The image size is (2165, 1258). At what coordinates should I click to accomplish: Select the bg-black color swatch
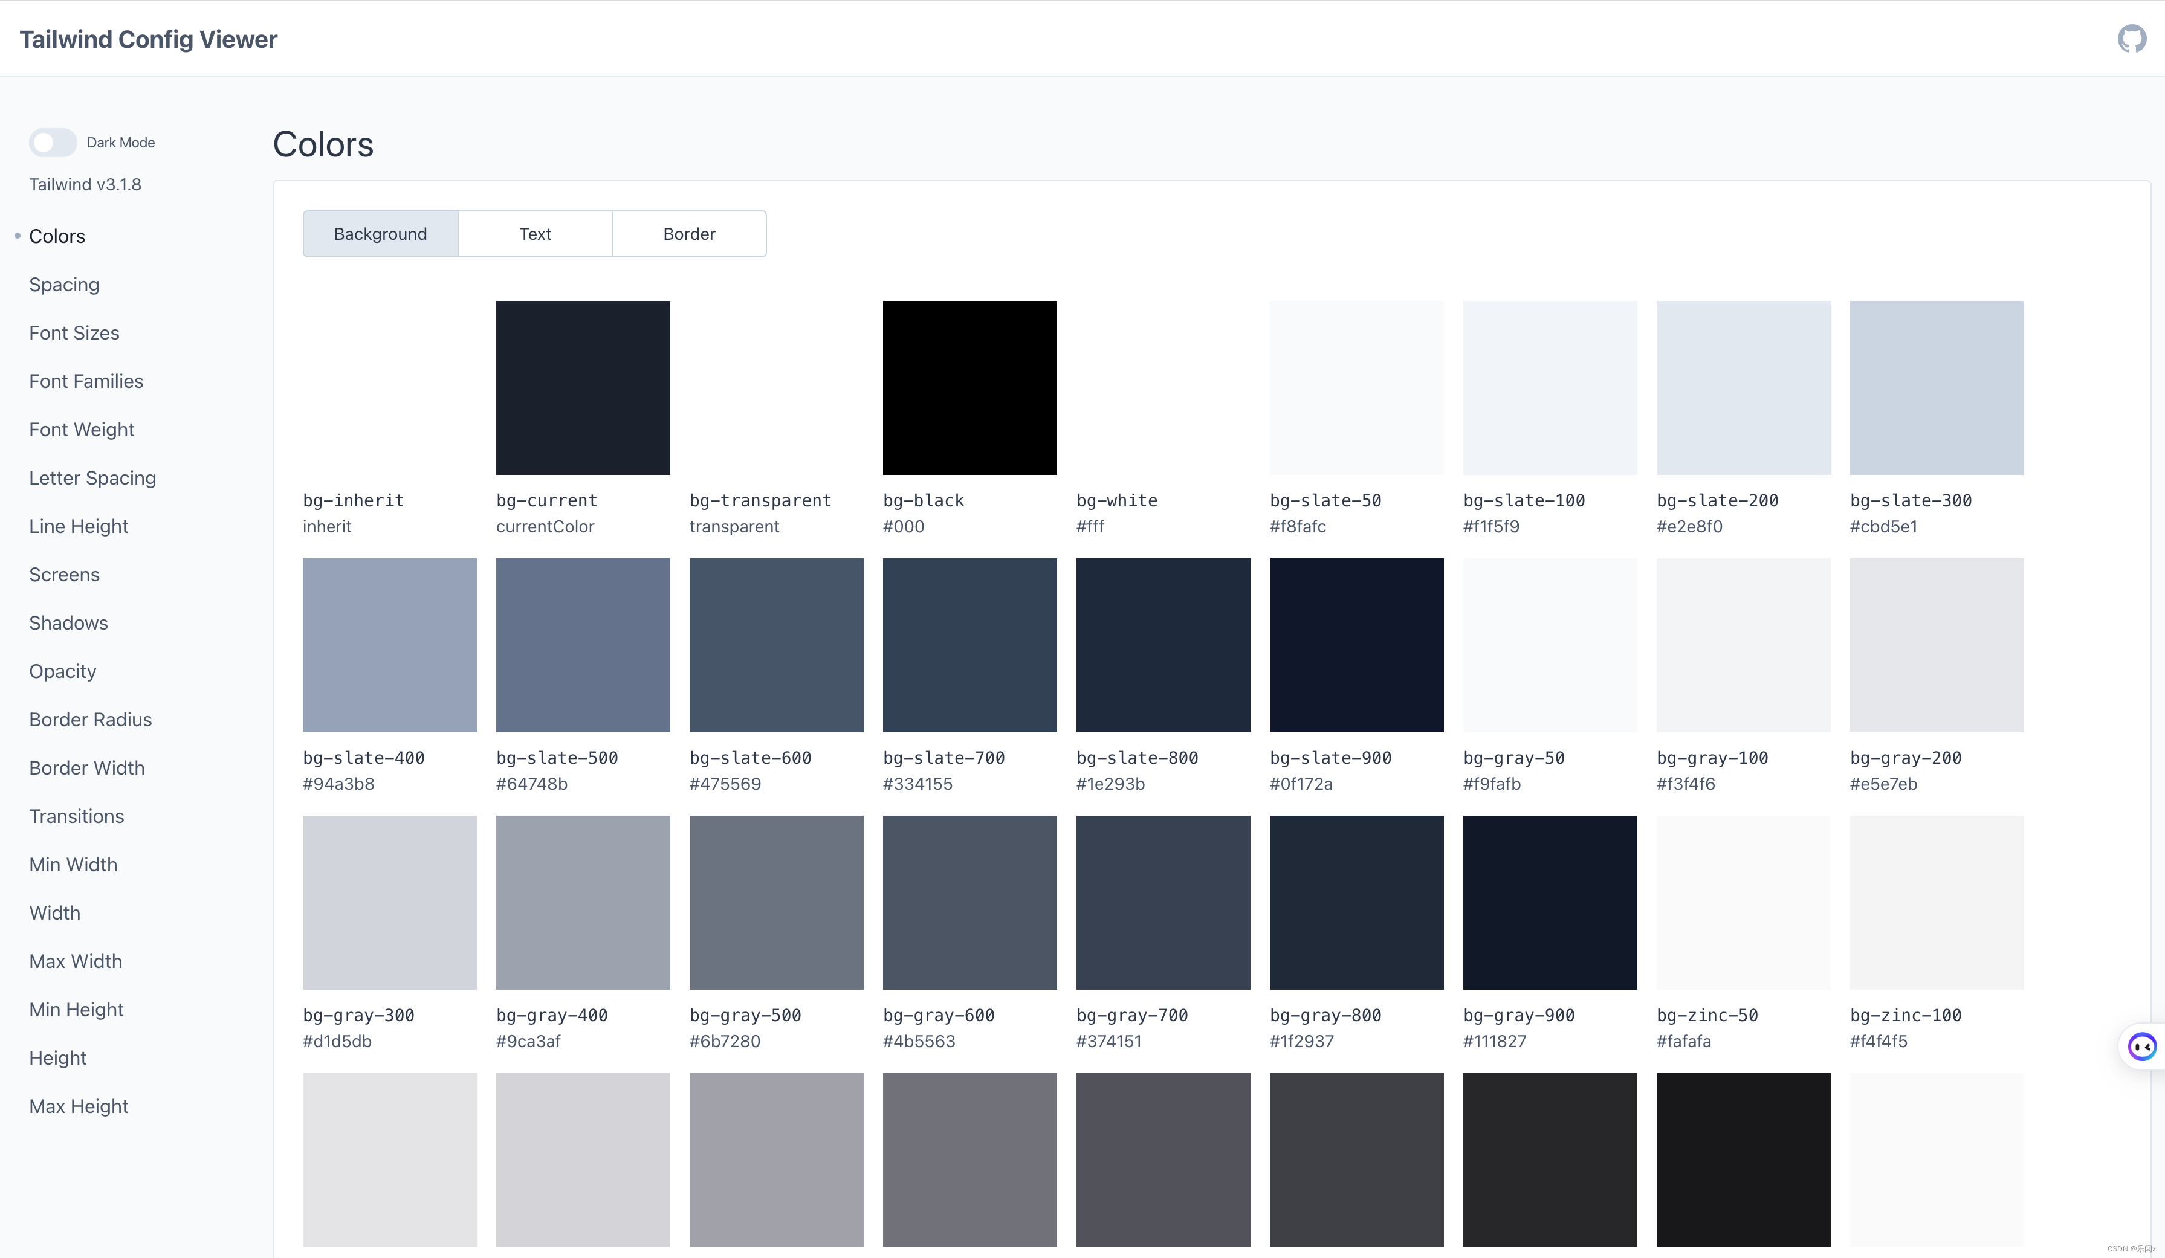970,386
